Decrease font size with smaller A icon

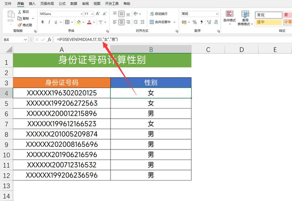coord(104,14)
